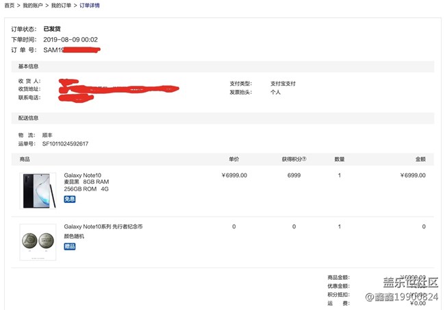Click the help icon beside 获得积分
445x310 pixels.
[x=304, y=159]
